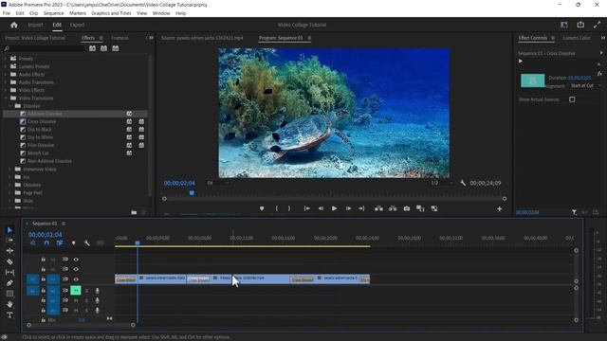Expand the Lumetri Presets folder
Viewport: 607px width, 341px height.
pos(6,66)
